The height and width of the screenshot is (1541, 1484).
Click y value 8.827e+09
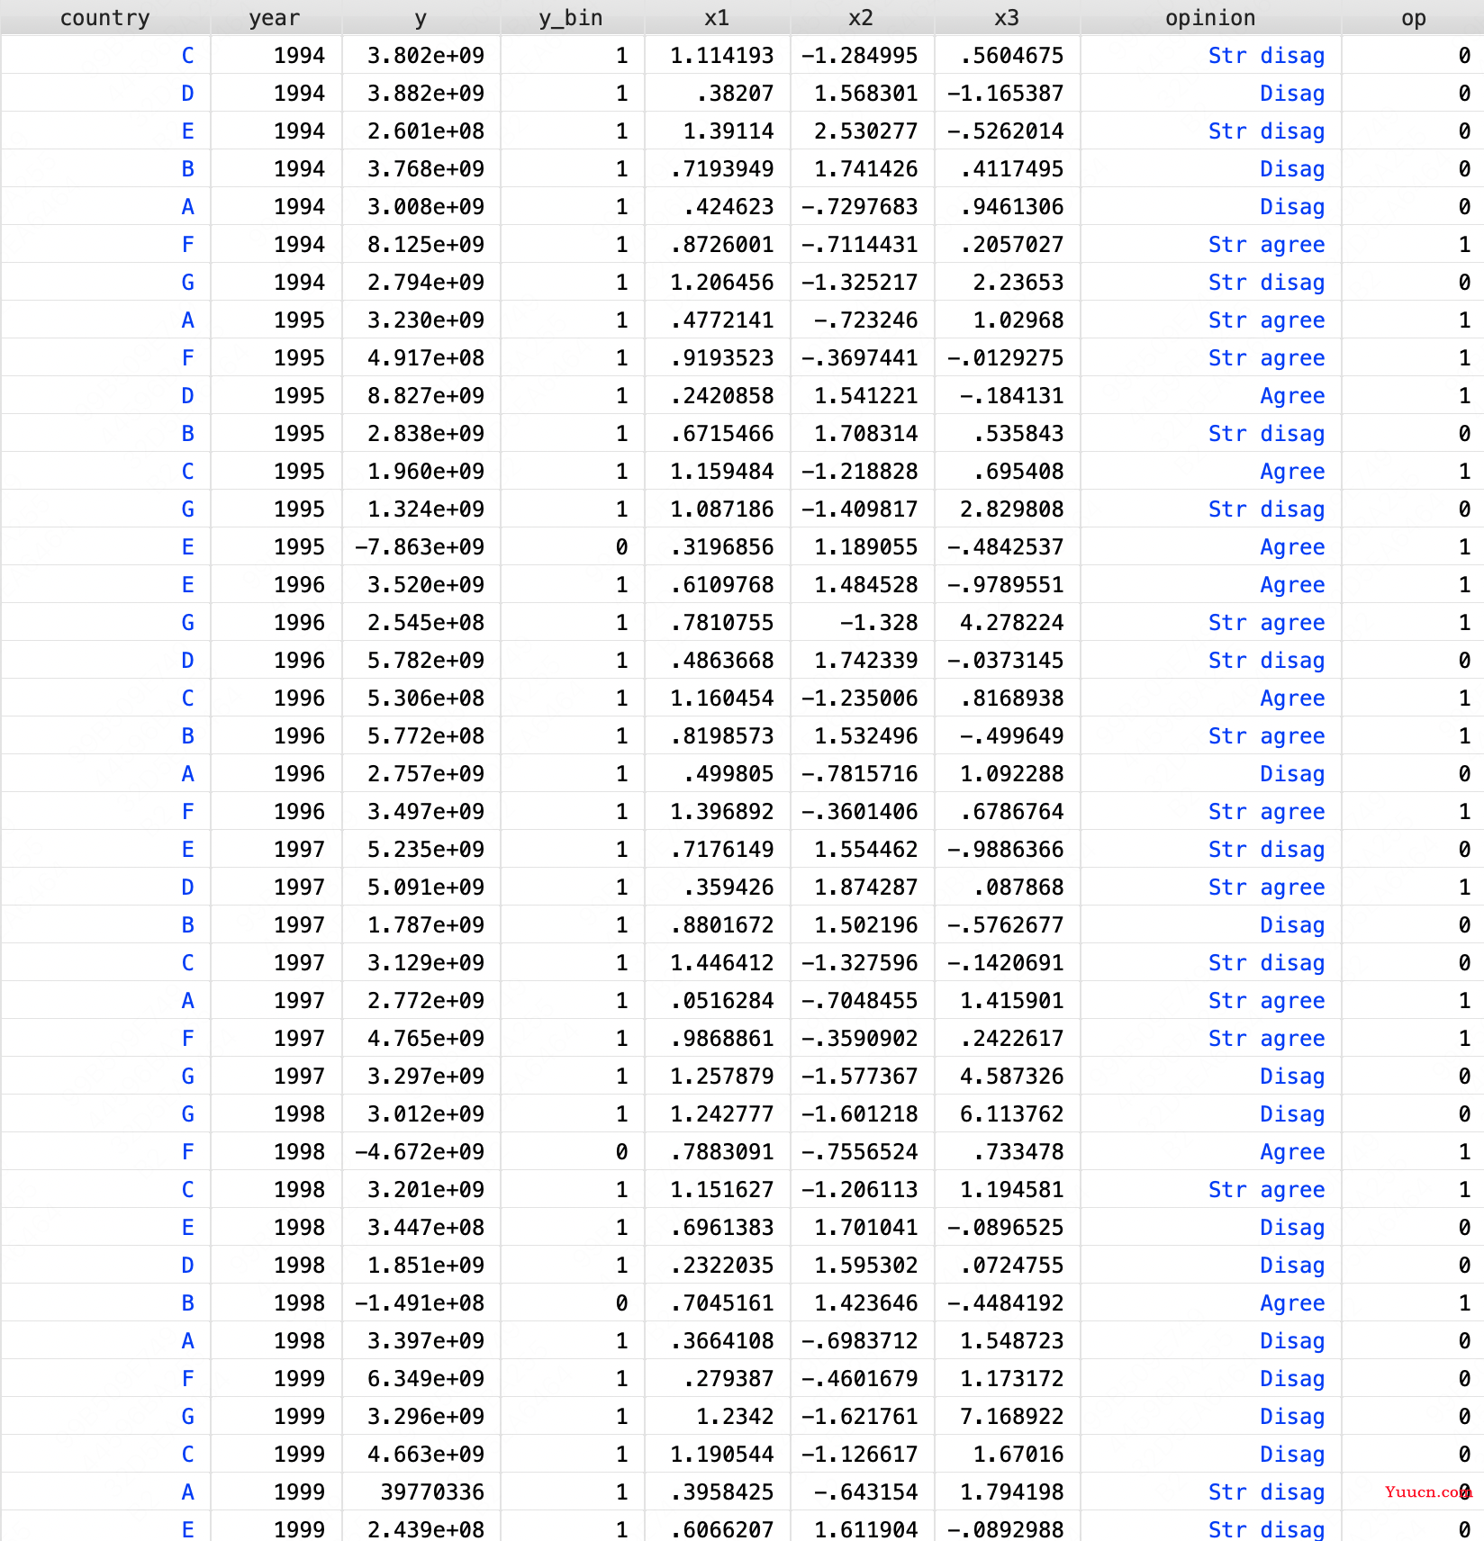click(426, 396)
